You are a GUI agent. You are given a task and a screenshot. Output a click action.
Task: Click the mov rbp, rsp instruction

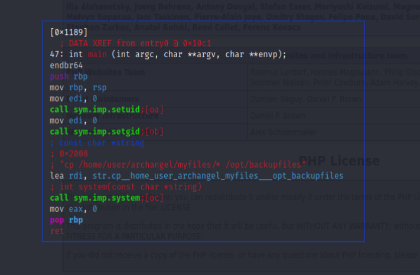pyautogui.click(x=78, y=87)
